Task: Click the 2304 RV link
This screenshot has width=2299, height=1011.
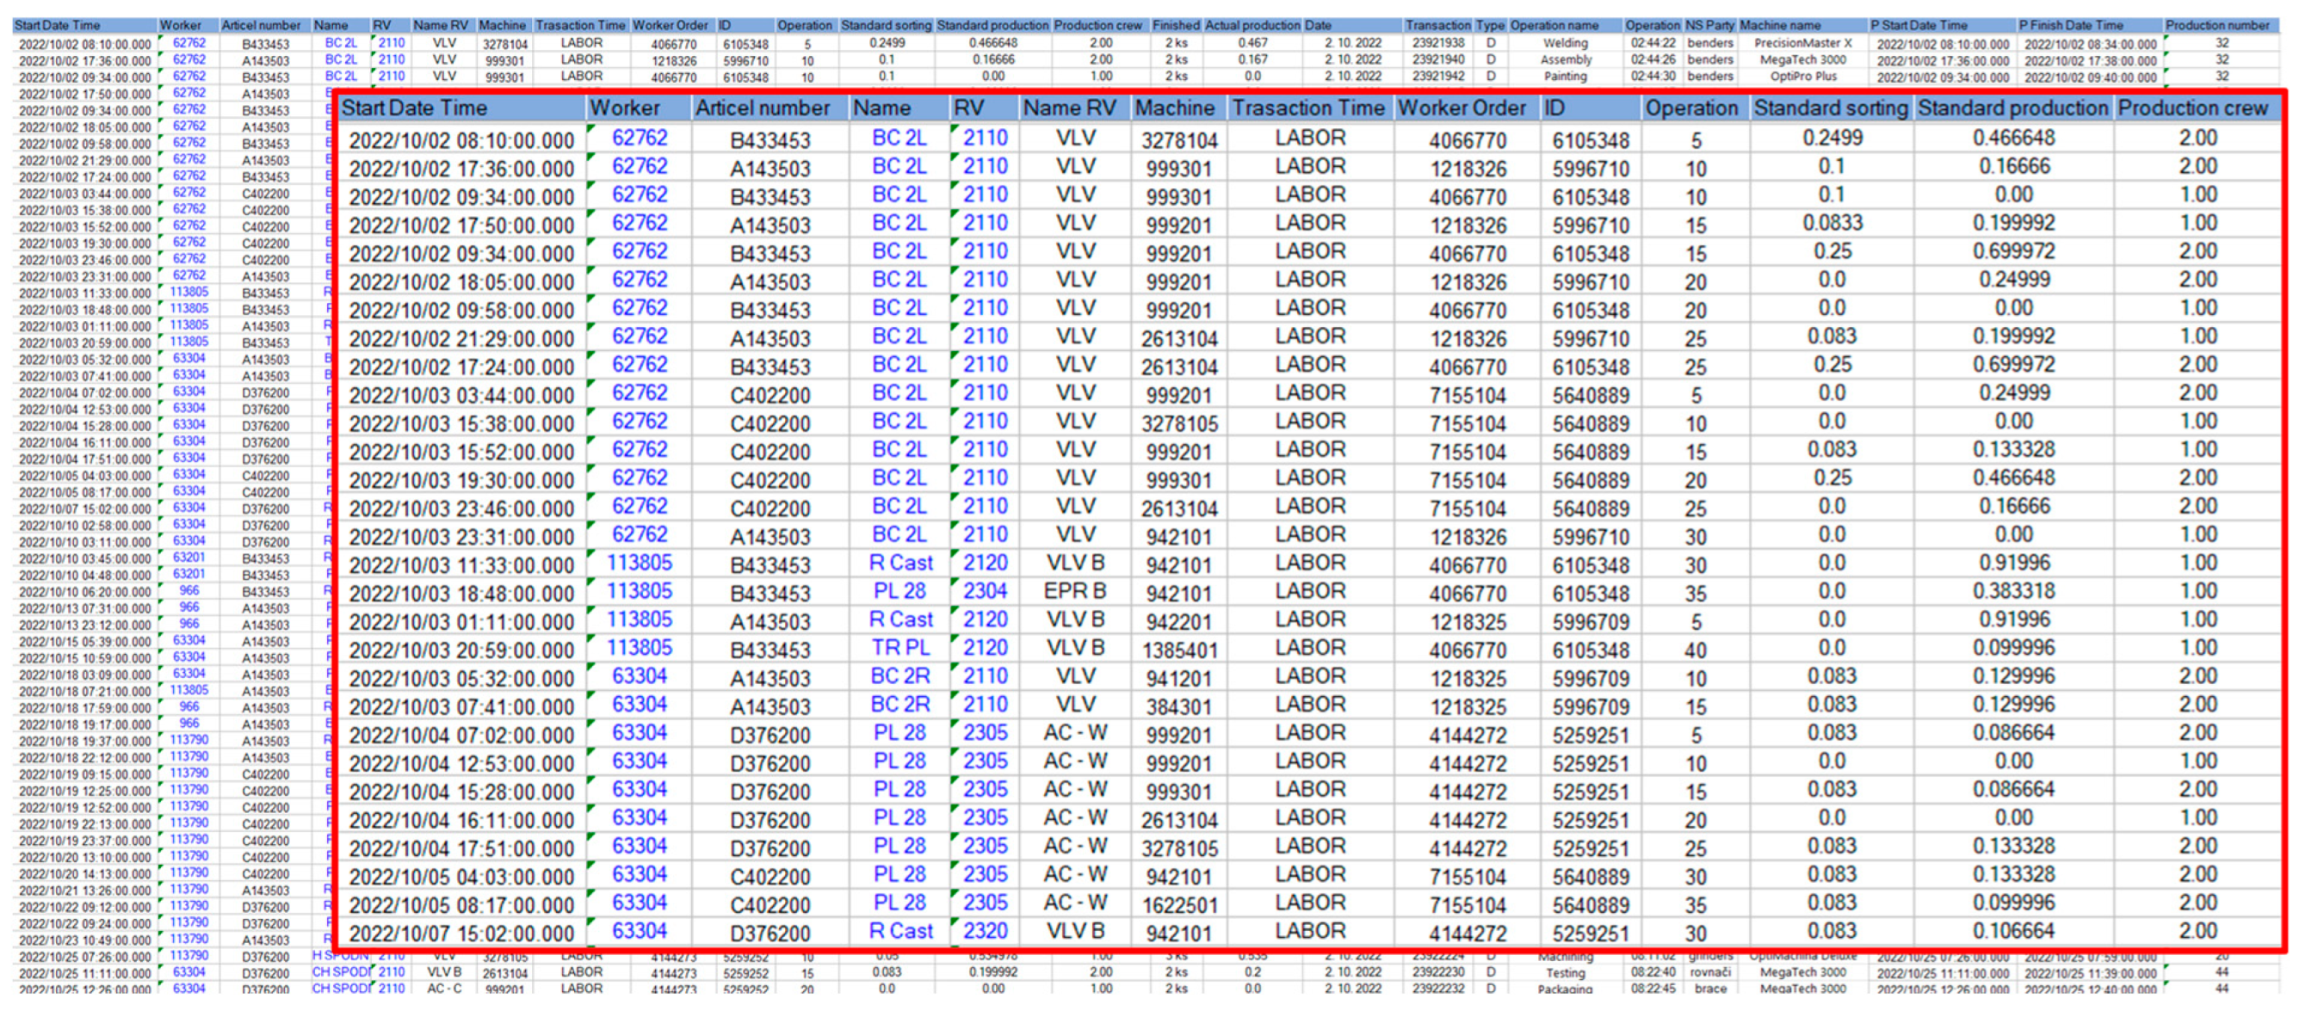Action: click(985, 591)
